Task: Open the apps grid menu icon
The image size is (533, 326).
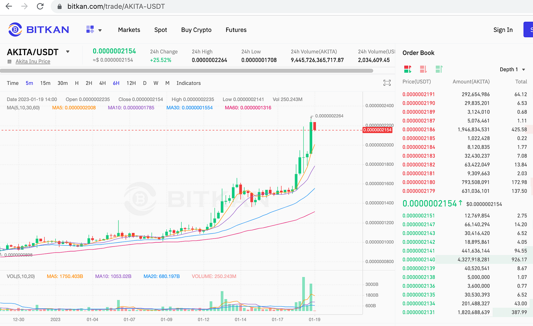Action: pyautogui.click(x=90, y=29)
